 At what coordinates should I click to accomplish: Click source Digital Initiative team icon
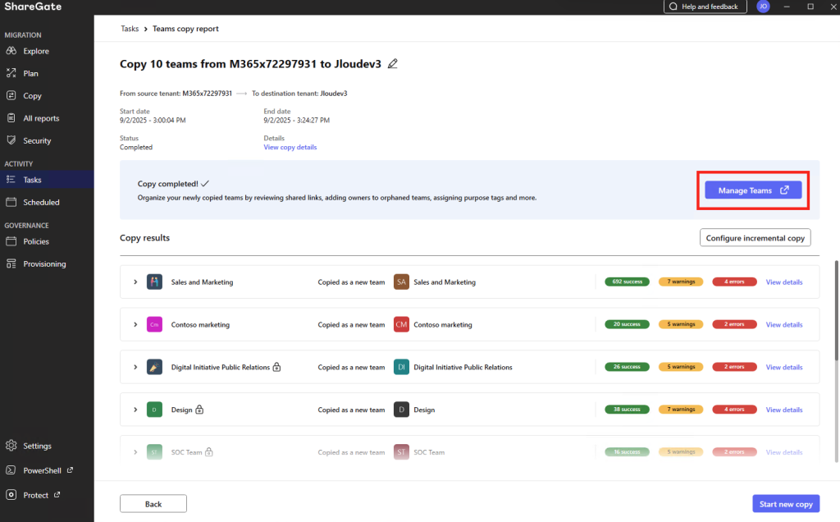[x=154, y=367]
